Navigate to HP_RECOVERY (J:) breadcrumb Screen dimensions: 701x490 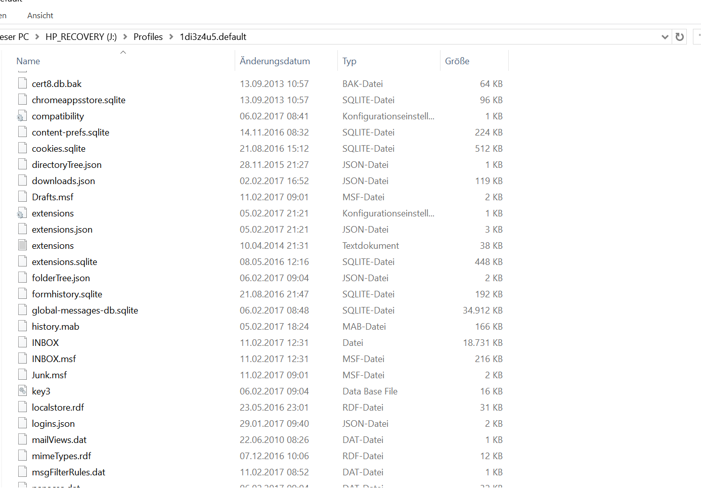81,37
